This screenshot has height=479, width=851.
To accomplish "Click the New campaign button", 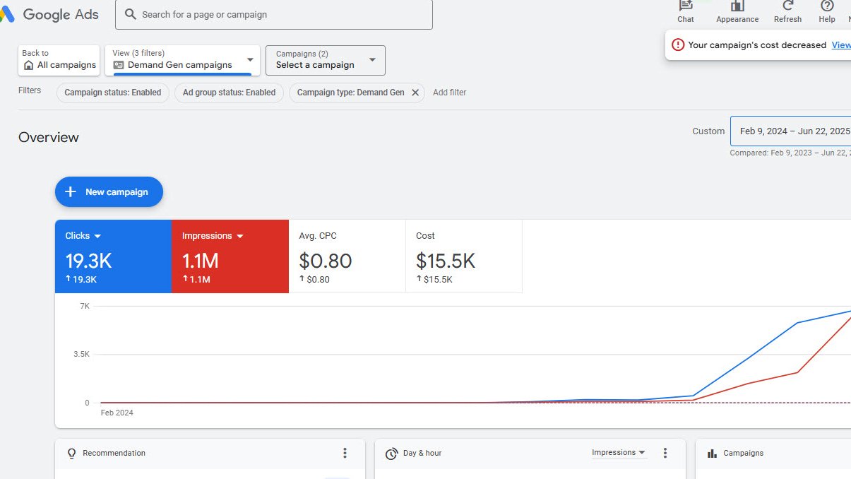I will 109,191.
